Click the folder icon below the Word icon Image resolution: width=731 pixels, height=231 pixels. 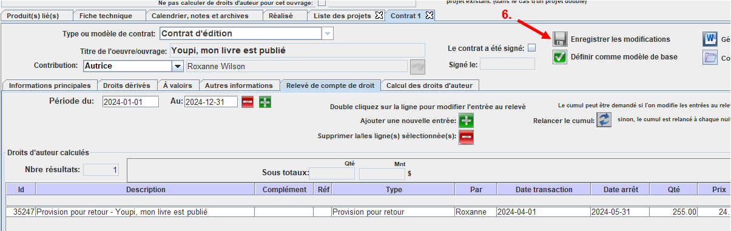point(709,58)
